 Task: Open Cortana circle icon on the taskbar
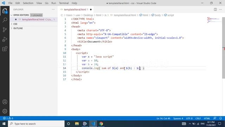(69, 124)
